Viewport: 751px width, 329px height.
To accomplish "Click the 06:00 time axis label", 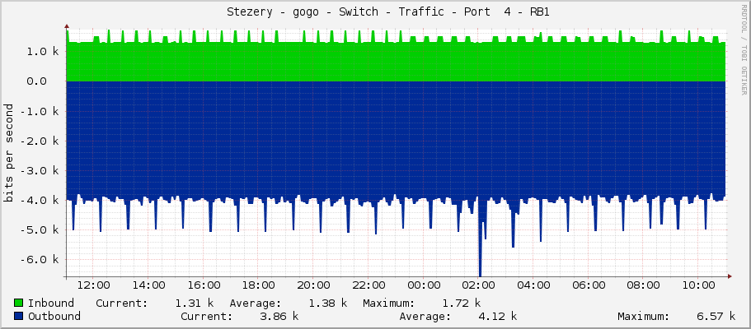I will (x=588, y=285).
